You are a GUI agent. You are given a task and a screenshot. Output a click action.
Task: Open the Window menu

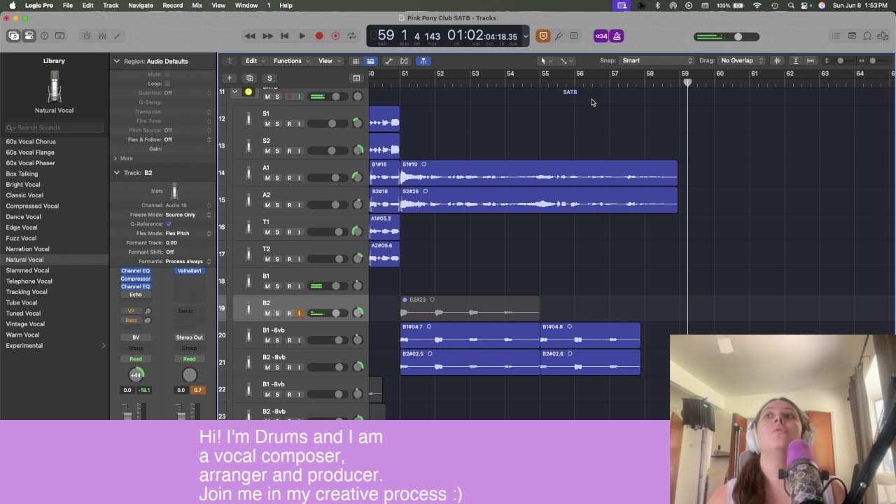point(246,5)
